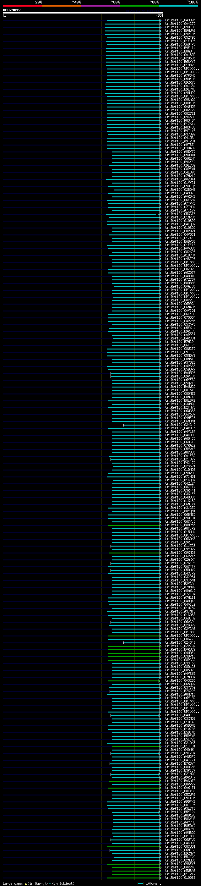Select hit UniRef100_Q1I2I7

click(180, 874)
